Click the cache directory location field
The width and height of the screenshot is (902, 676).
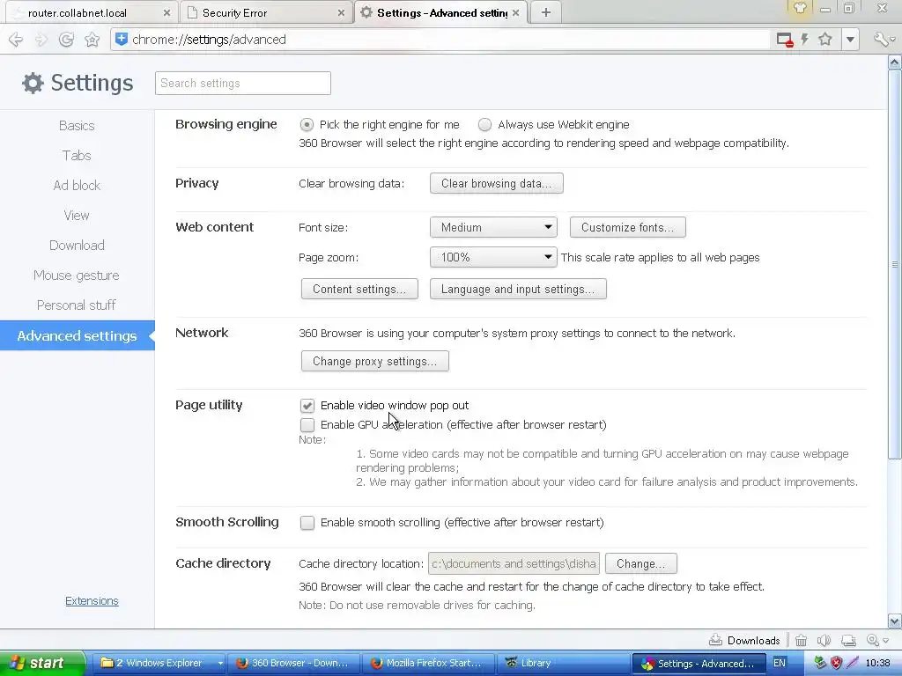[x=514, y=564]
